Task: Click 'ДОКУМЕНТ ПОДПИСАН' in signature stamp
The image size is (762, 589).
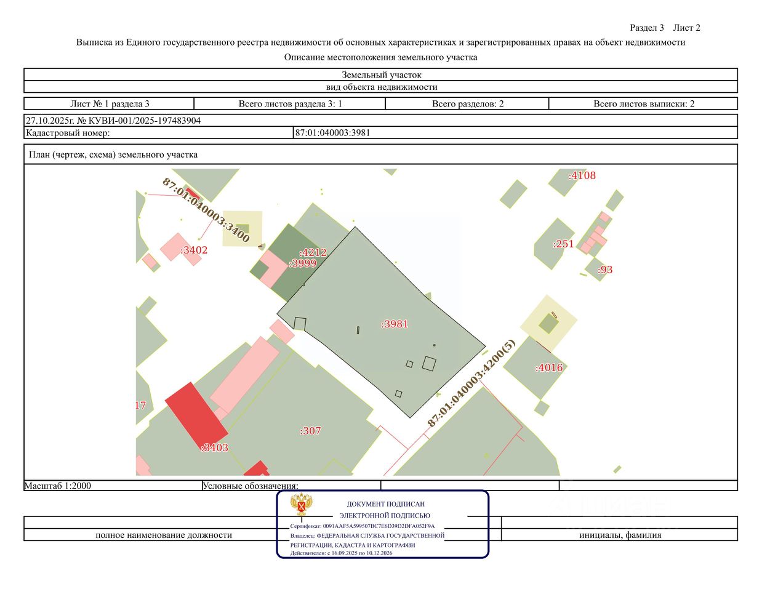Action: pyautogui.click(x=385, y=503)
